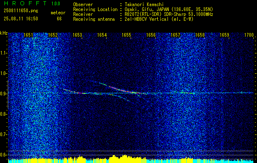Click the 0.7 kHz axis label
This screenshot has width=257, height=163.
[x=4, y=134]
